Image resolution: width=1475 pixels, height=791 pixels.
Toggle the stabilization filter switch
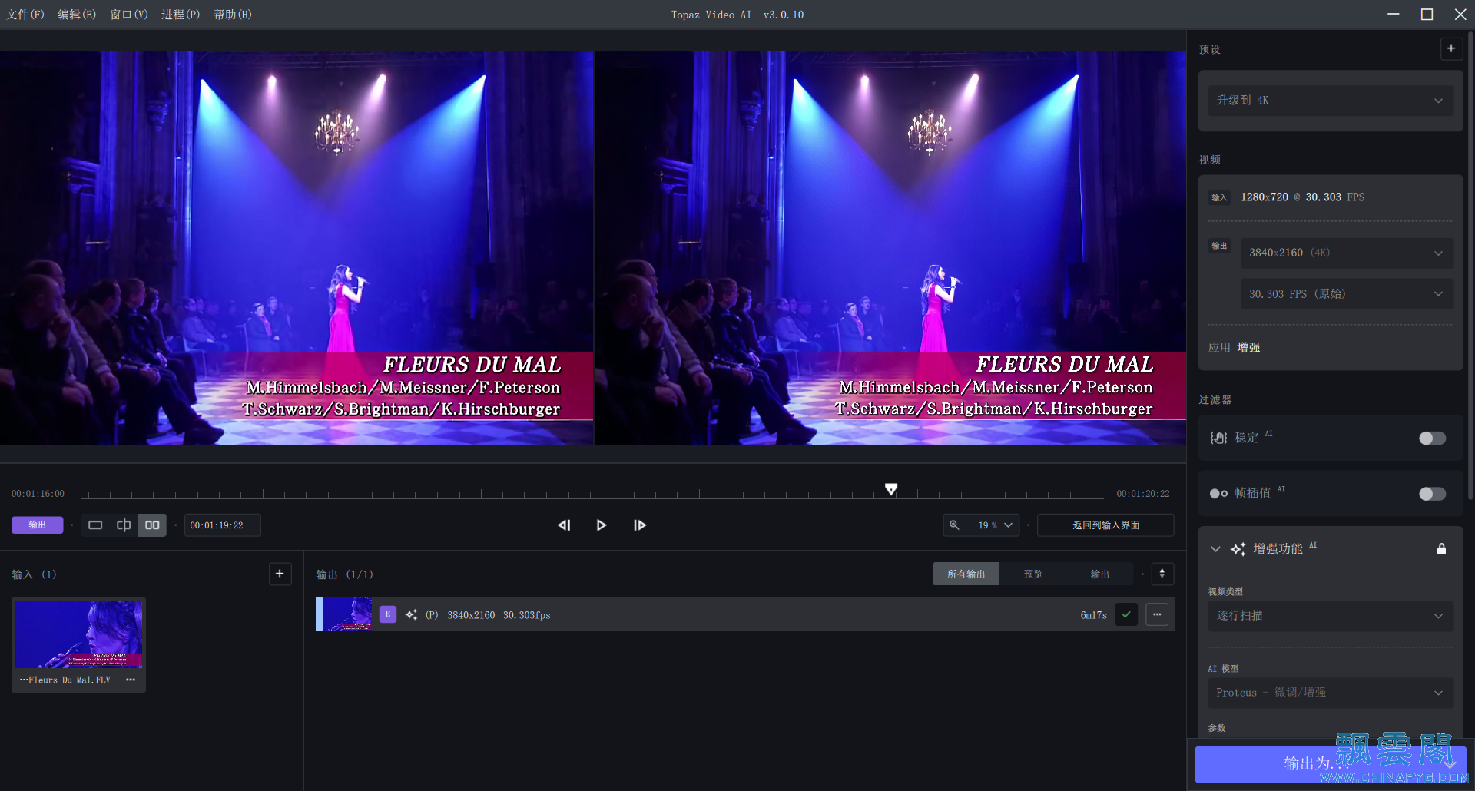pyautogui.click(x=1432, y=438)
